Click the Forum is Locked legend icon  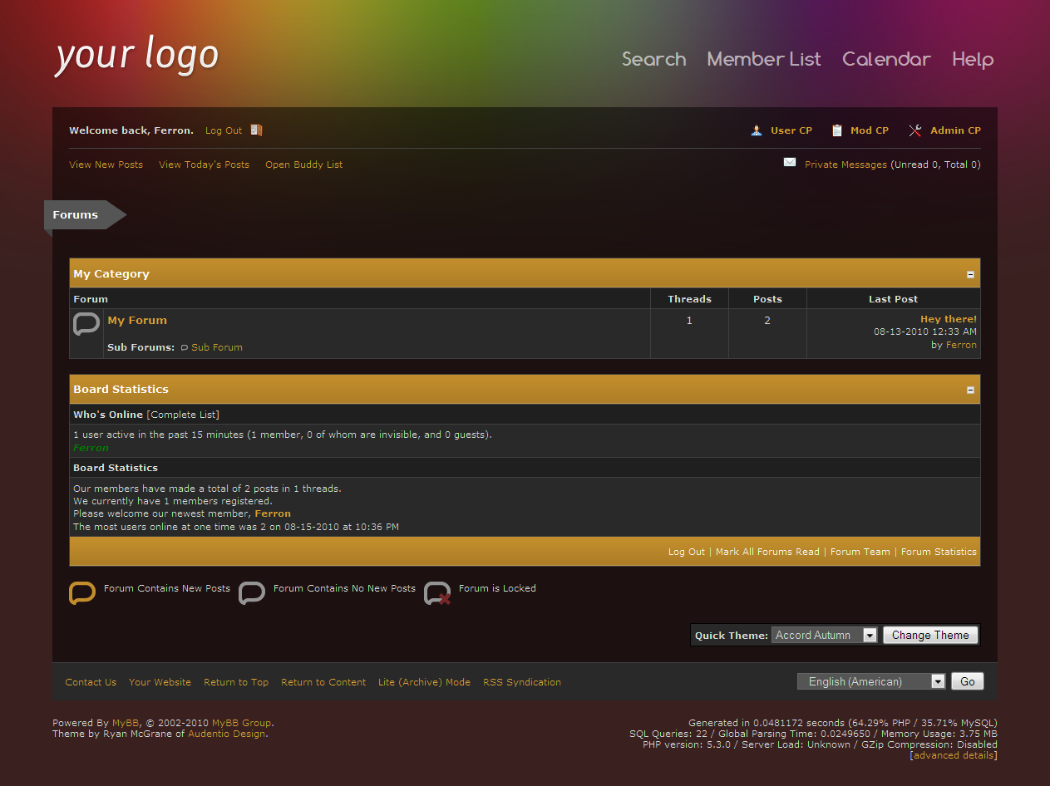coord(437,593)
